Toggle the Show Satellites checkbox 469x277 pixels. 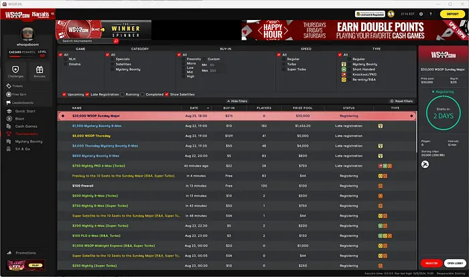(x=167, y=94)
